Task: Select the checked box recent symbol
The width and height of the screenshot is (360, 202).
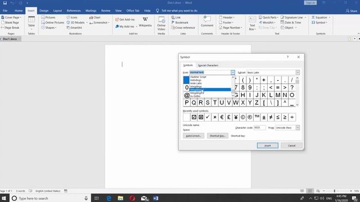Action: (x=193, y=117)
